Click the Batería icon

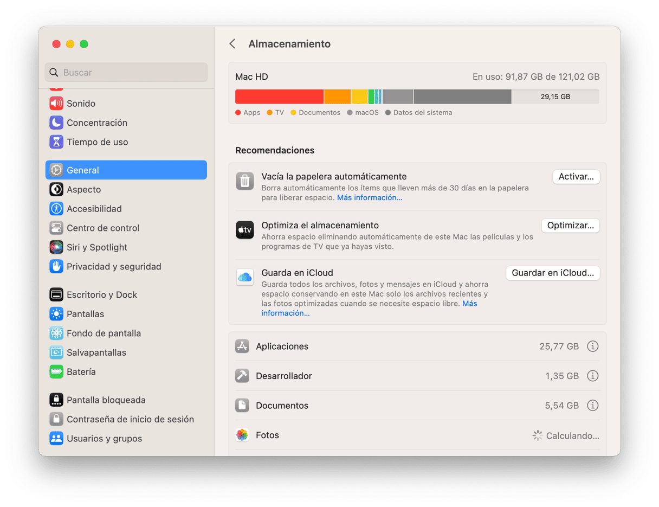(56, 372)
